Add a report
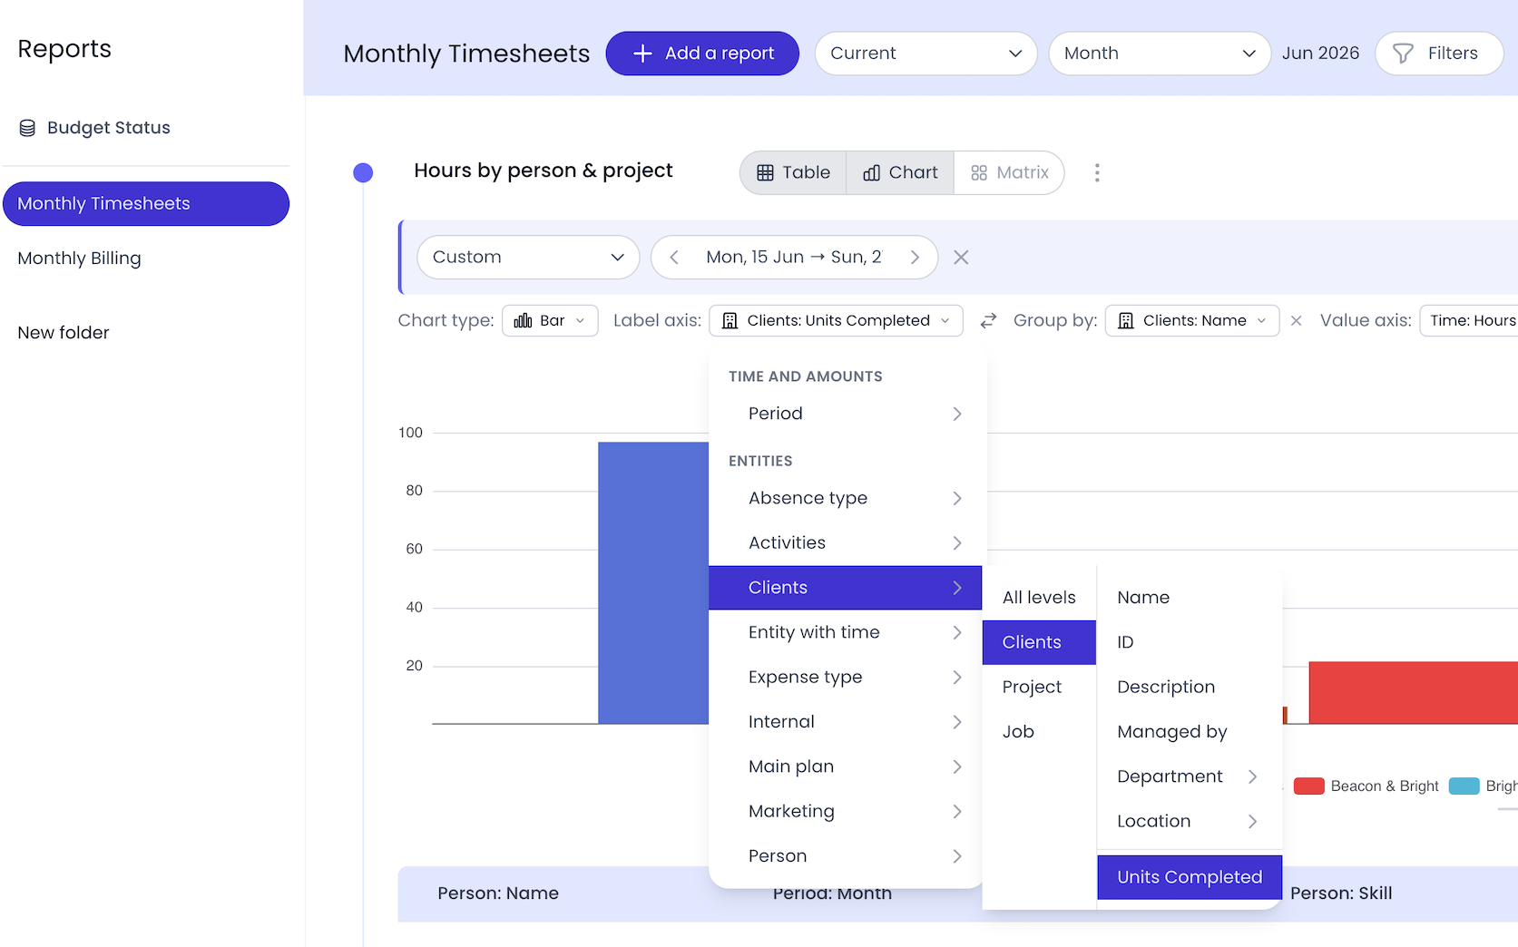The height and width of the screenshot is (947, 1518). pyautogui.click(x=702, y=54)
